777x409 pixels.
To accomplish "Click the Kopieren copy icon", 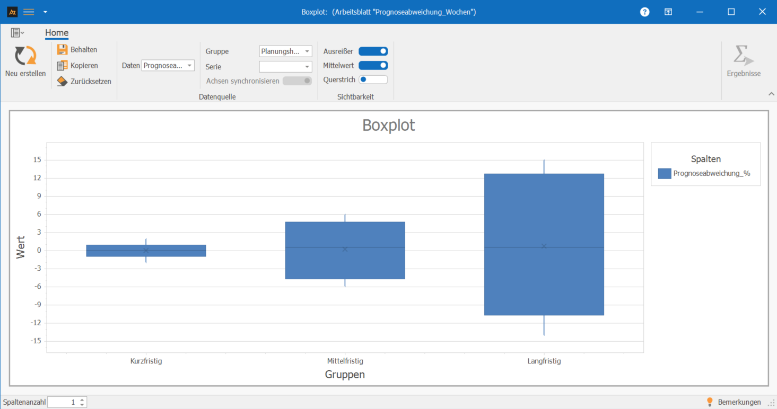I will [62, 66].
